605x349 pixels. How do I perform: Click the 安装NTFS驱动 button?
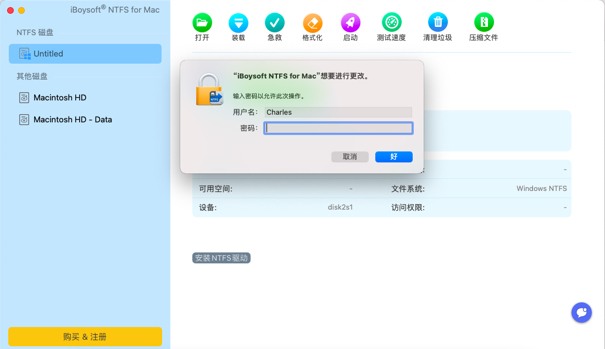point(221,257)
